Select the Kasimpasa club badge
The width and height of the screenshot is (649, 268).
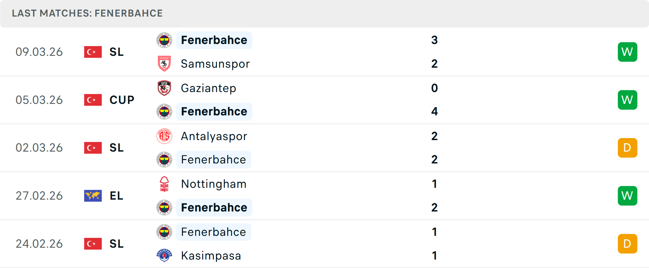(x=164, y=256)
